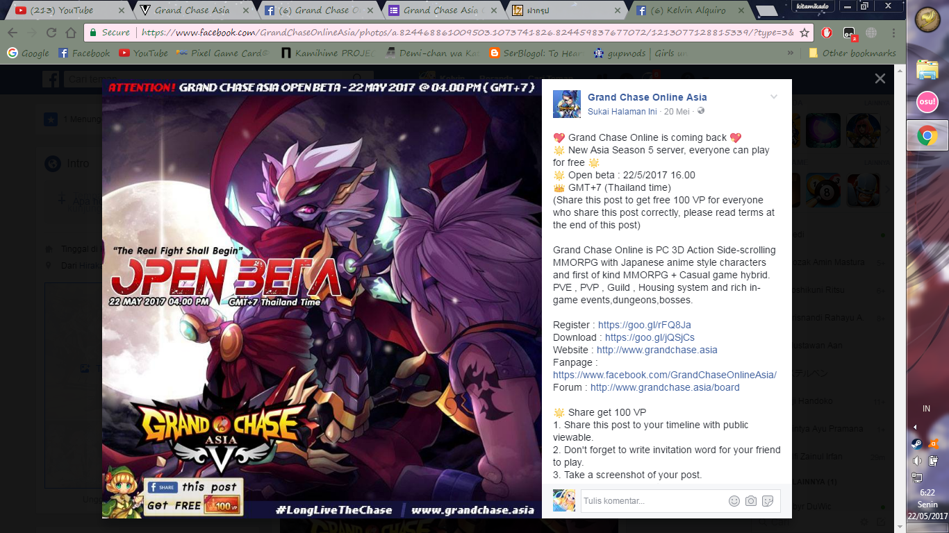Open the Fanpage GrandChaseOnlineAsia Facebook link
Image resolution: width=949 pixels, height=533 pixels.
665,375
